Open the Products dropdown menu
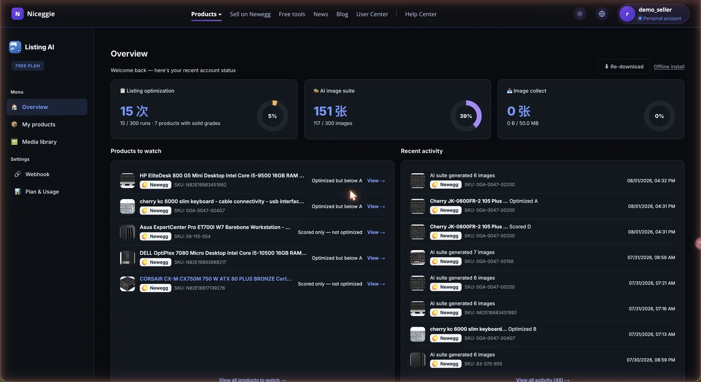 206,14
